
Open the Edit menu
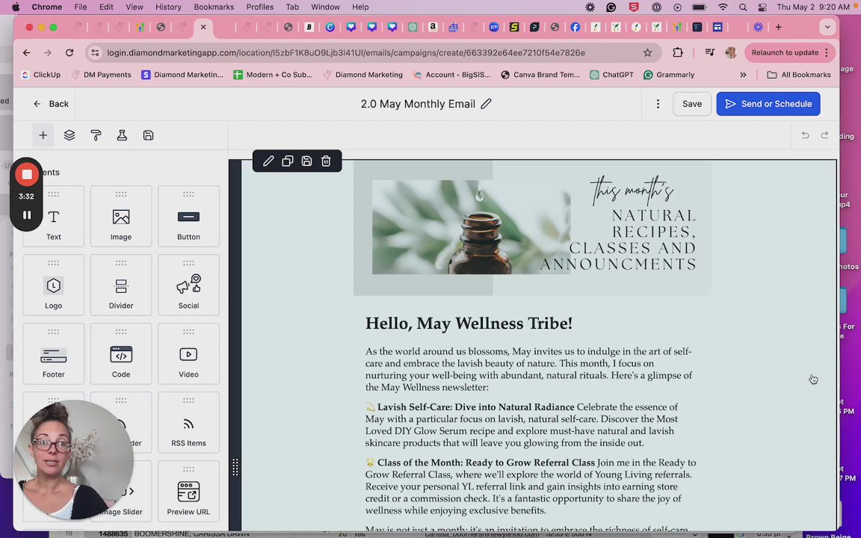click(106, 7)
